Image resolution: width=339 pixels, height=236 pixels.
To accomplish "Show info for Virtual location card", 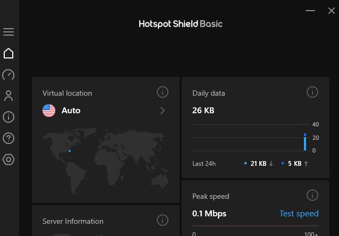I will [163, 92].
